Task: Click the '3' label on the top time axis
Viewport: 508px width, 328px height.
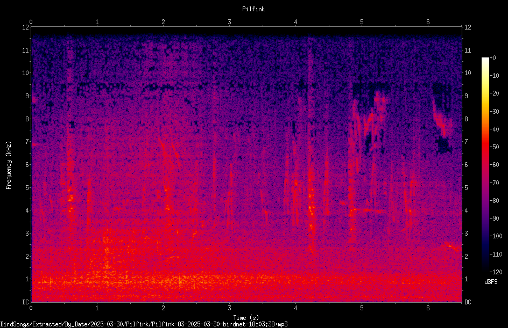Action: coord(229,22)
